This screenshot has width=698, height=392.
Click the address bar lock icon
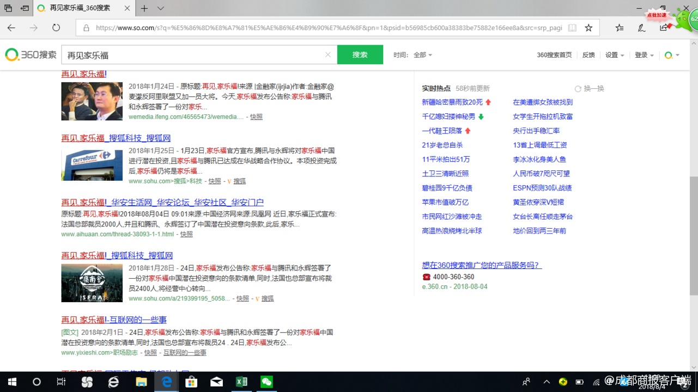pos(86,28)
